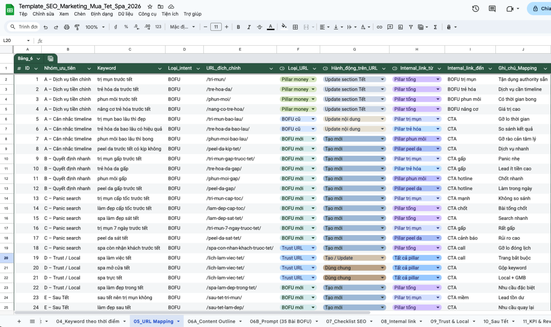This screenshot has height=327, width=551.
Task: Open the zoom 100% dropdown
Action: pos(95,27)
